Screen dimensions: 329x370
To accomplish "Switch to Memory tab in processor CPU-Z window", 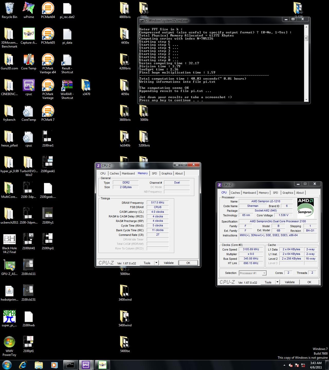I will pos(264,193).
